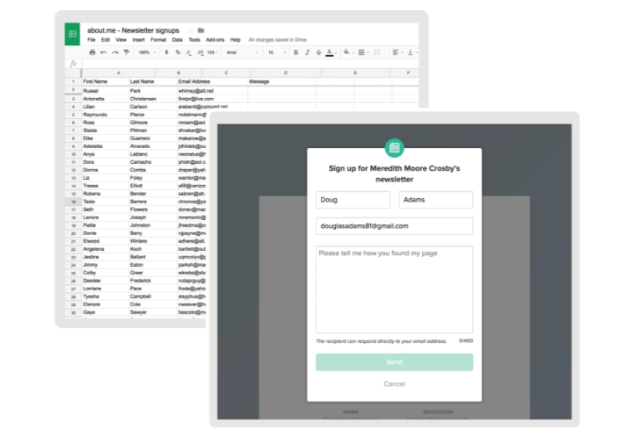Open the Help menu
The image size is (635, 430).
(x=235, y=40)
